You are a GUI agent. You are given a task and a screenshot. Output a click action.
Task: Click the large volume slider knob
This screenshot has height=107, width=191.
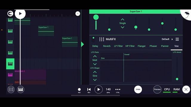point(96,17)
